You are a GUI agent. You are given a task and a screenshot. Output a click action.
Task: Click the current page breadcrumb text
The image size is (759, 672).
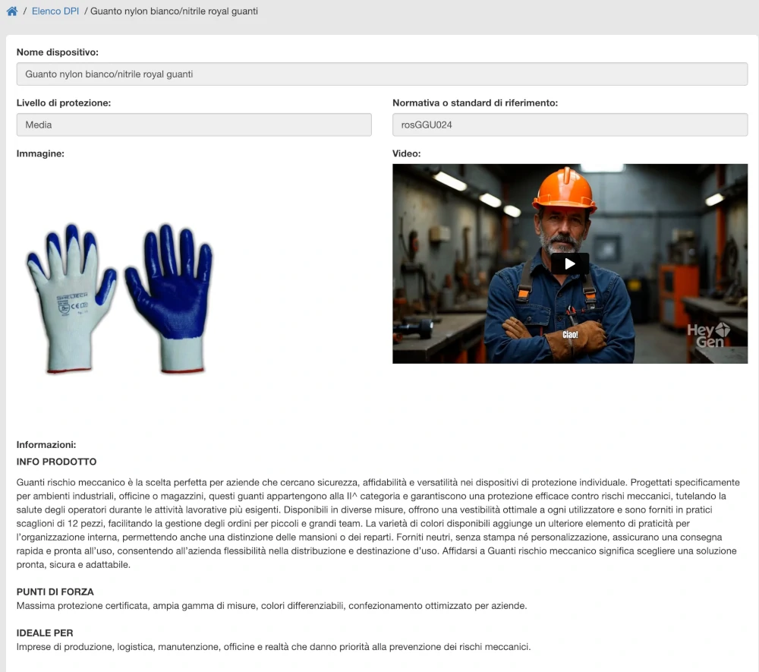tap(174, 11)
